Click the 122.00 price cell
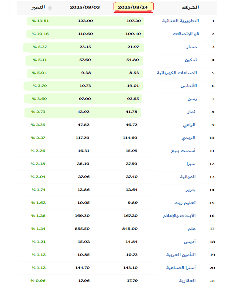The width and height of the screenshot is (231, 295). point(85,21)
